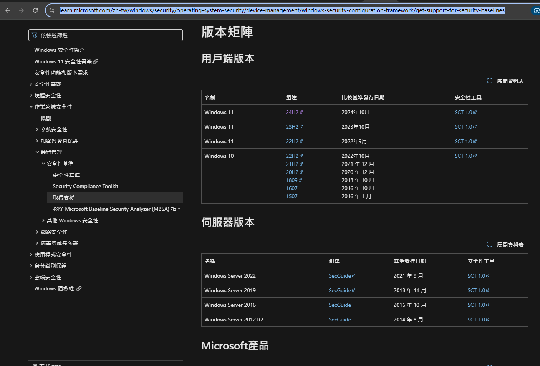
Task: Expand the 安全性基礎 tree node
Action: tap(31, 84)
